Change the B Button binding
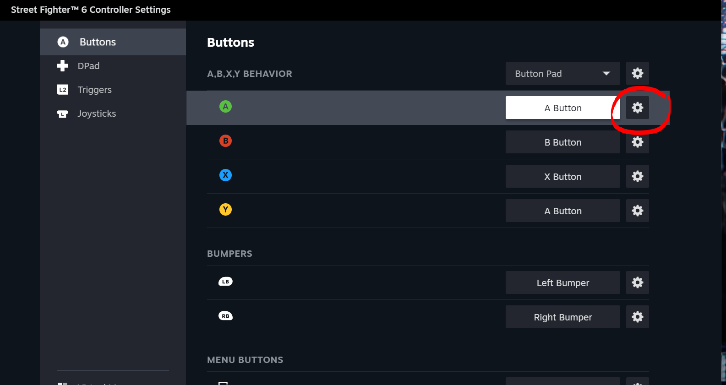The width and height of the screenshot is (726, 385). coord(562,142)
